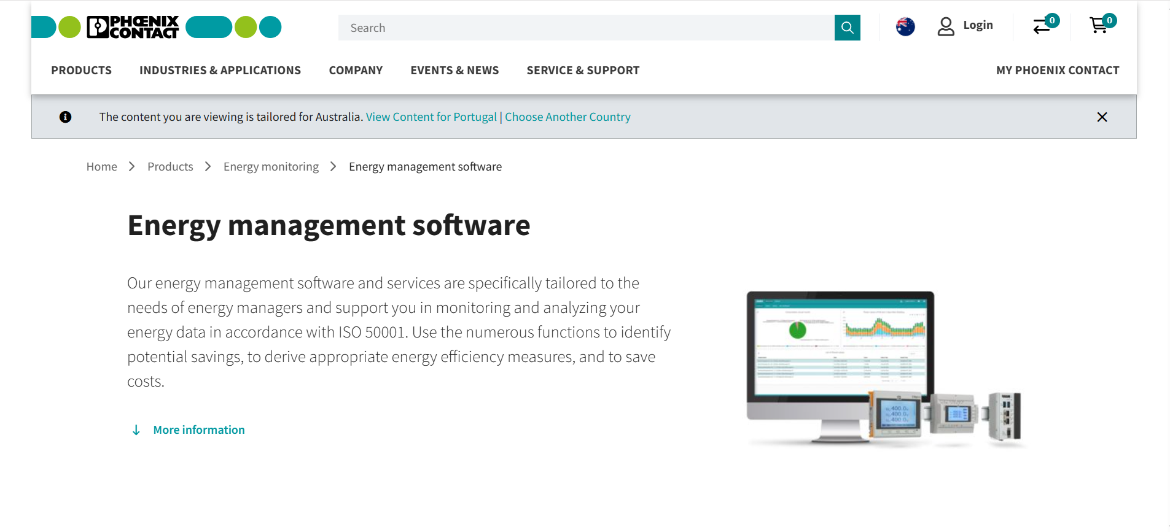Viewport: 1170px width, 532px height.
Task: Click the user profile icon beside Login
Action: pos(946,26)
